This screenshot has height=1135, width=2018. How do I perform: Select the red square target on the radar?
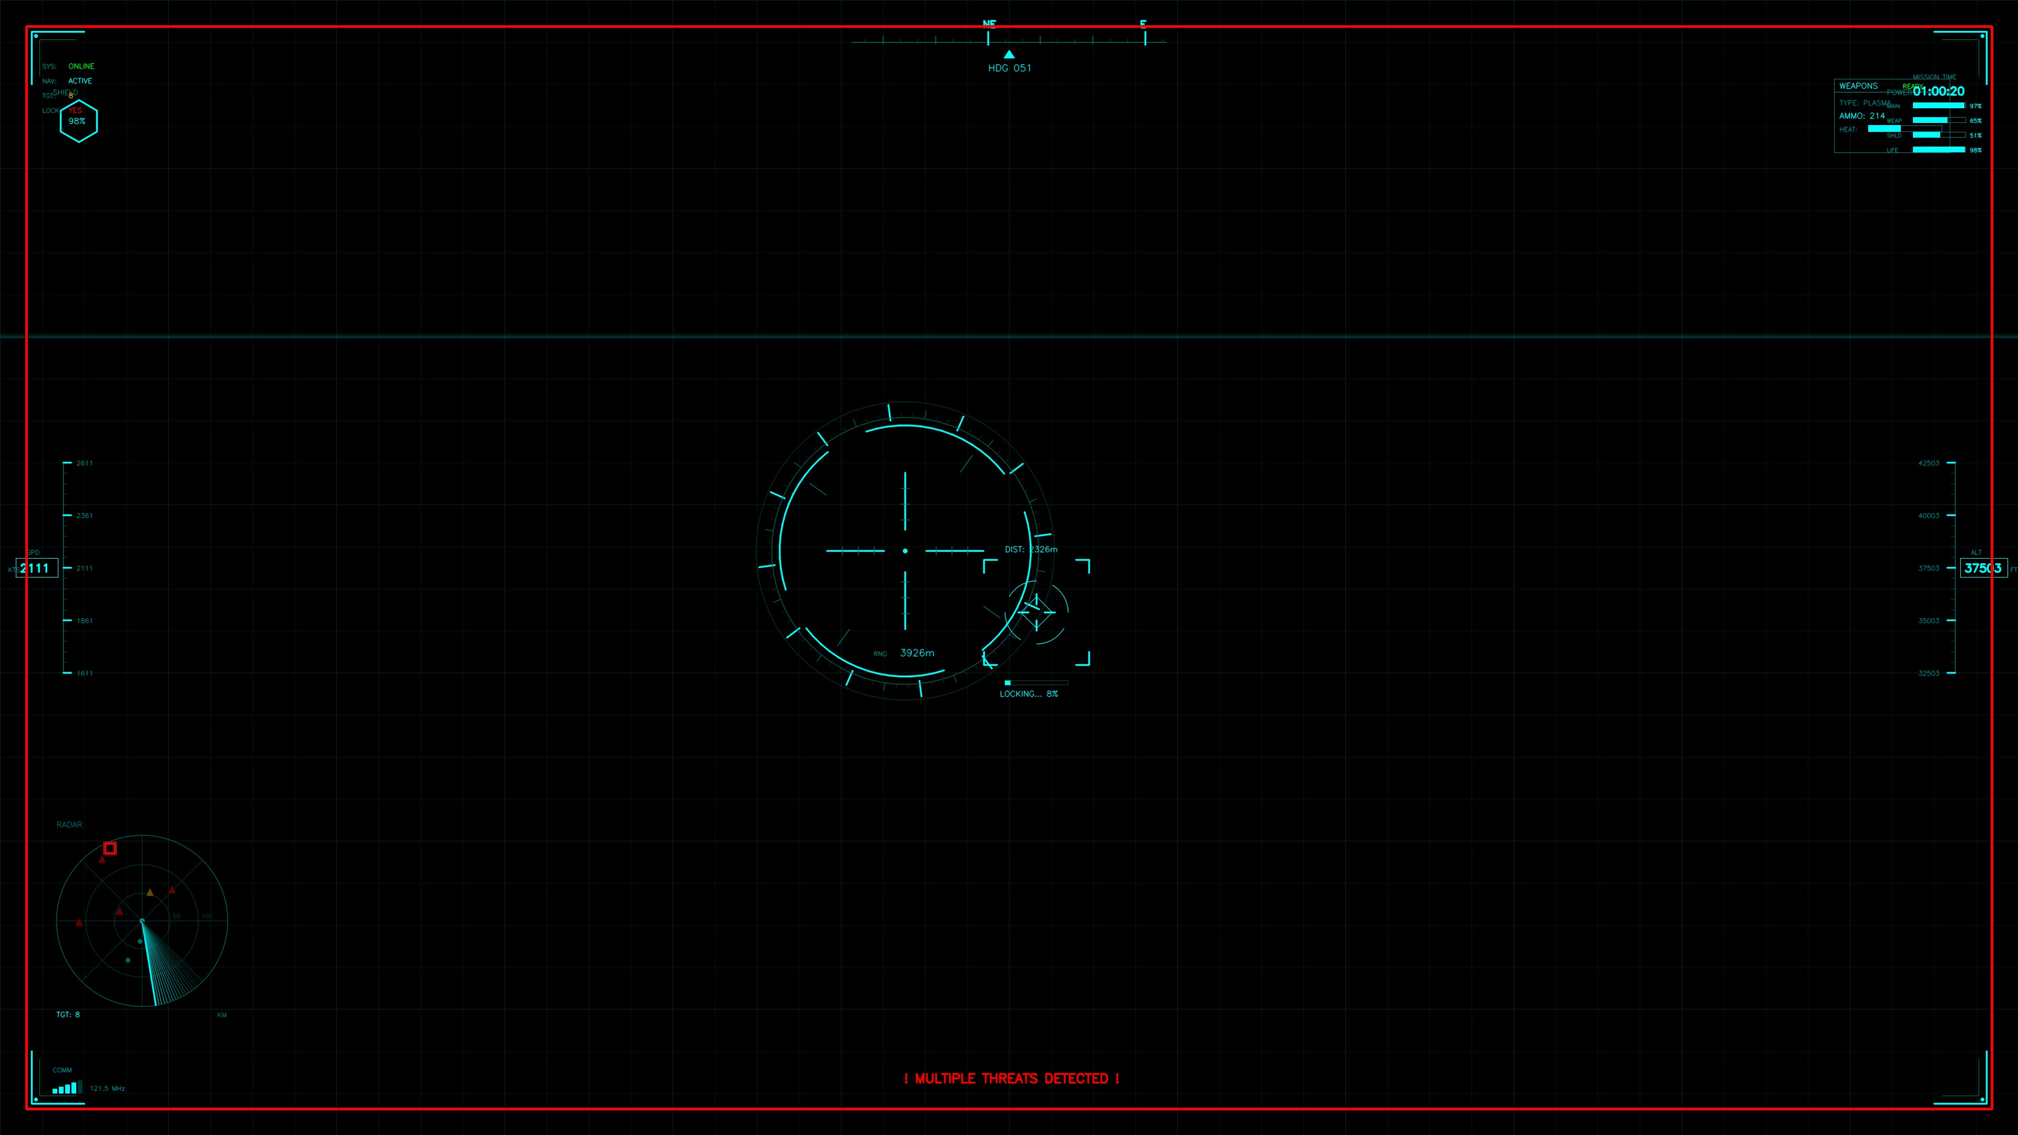[x=110, y=848]
